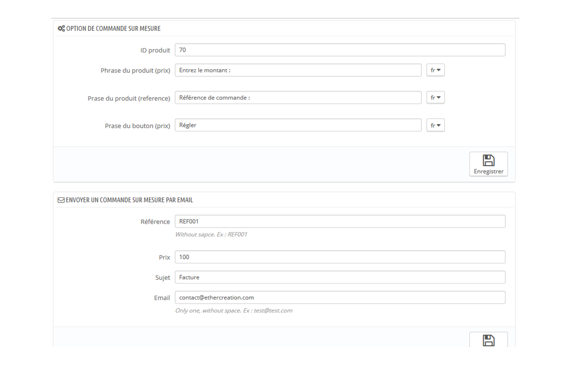Click hint "Only one, without space. Ex : test@test.com"

(x=234, y=311)
